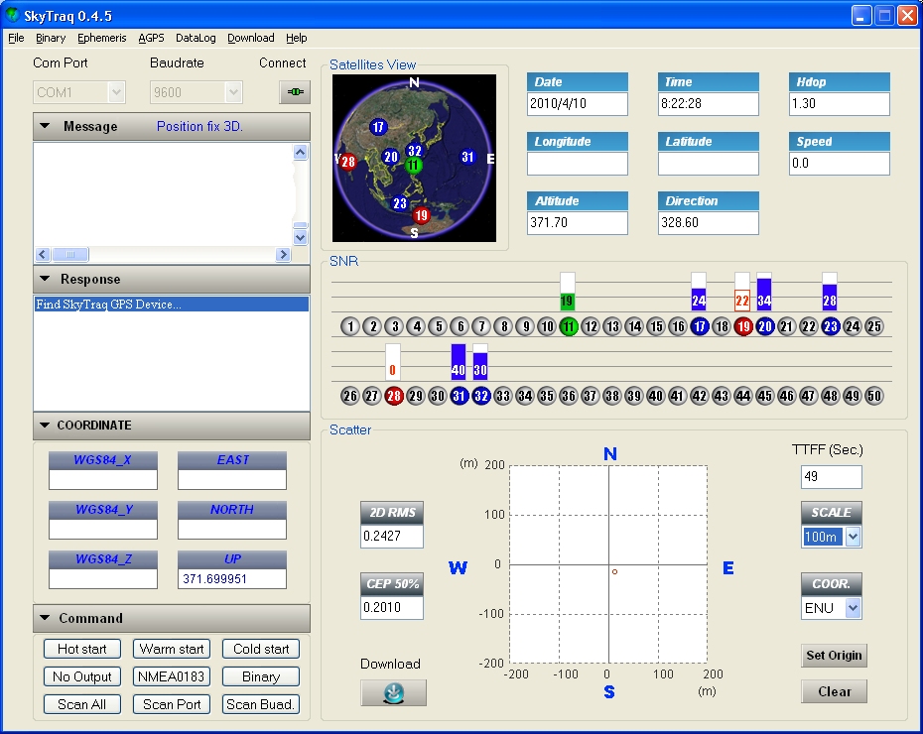Open the Binary menu

pyautogui.click(x=50, y=39)
